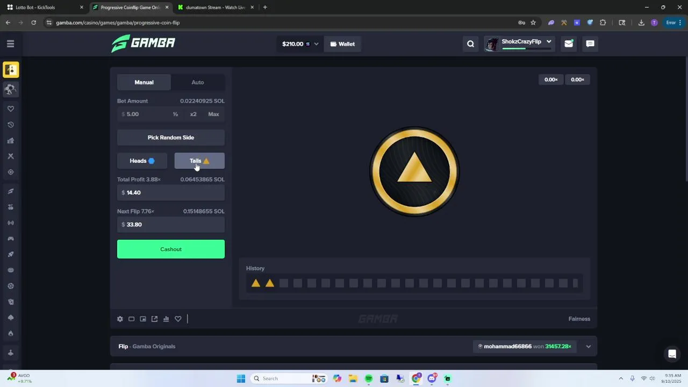Open the rocket icon in sidebar
688x387 pixels.
point(11,254)
